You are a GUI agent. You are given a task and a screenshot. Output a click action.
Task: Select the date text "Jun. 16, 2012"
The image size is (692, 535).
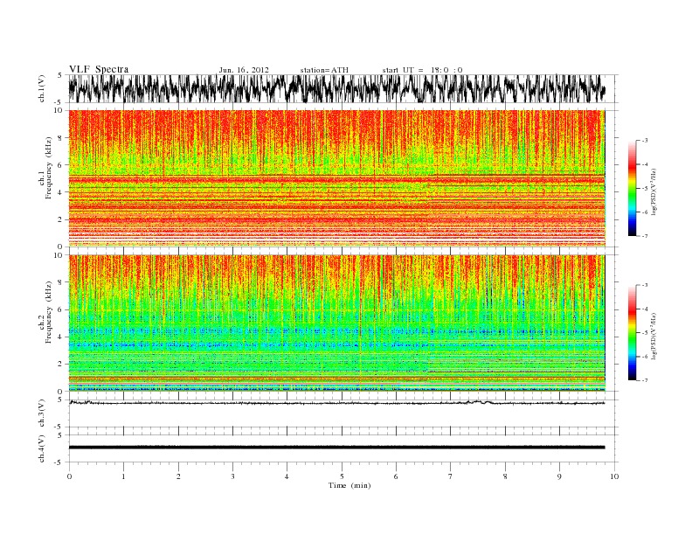(x=244, y=70)
